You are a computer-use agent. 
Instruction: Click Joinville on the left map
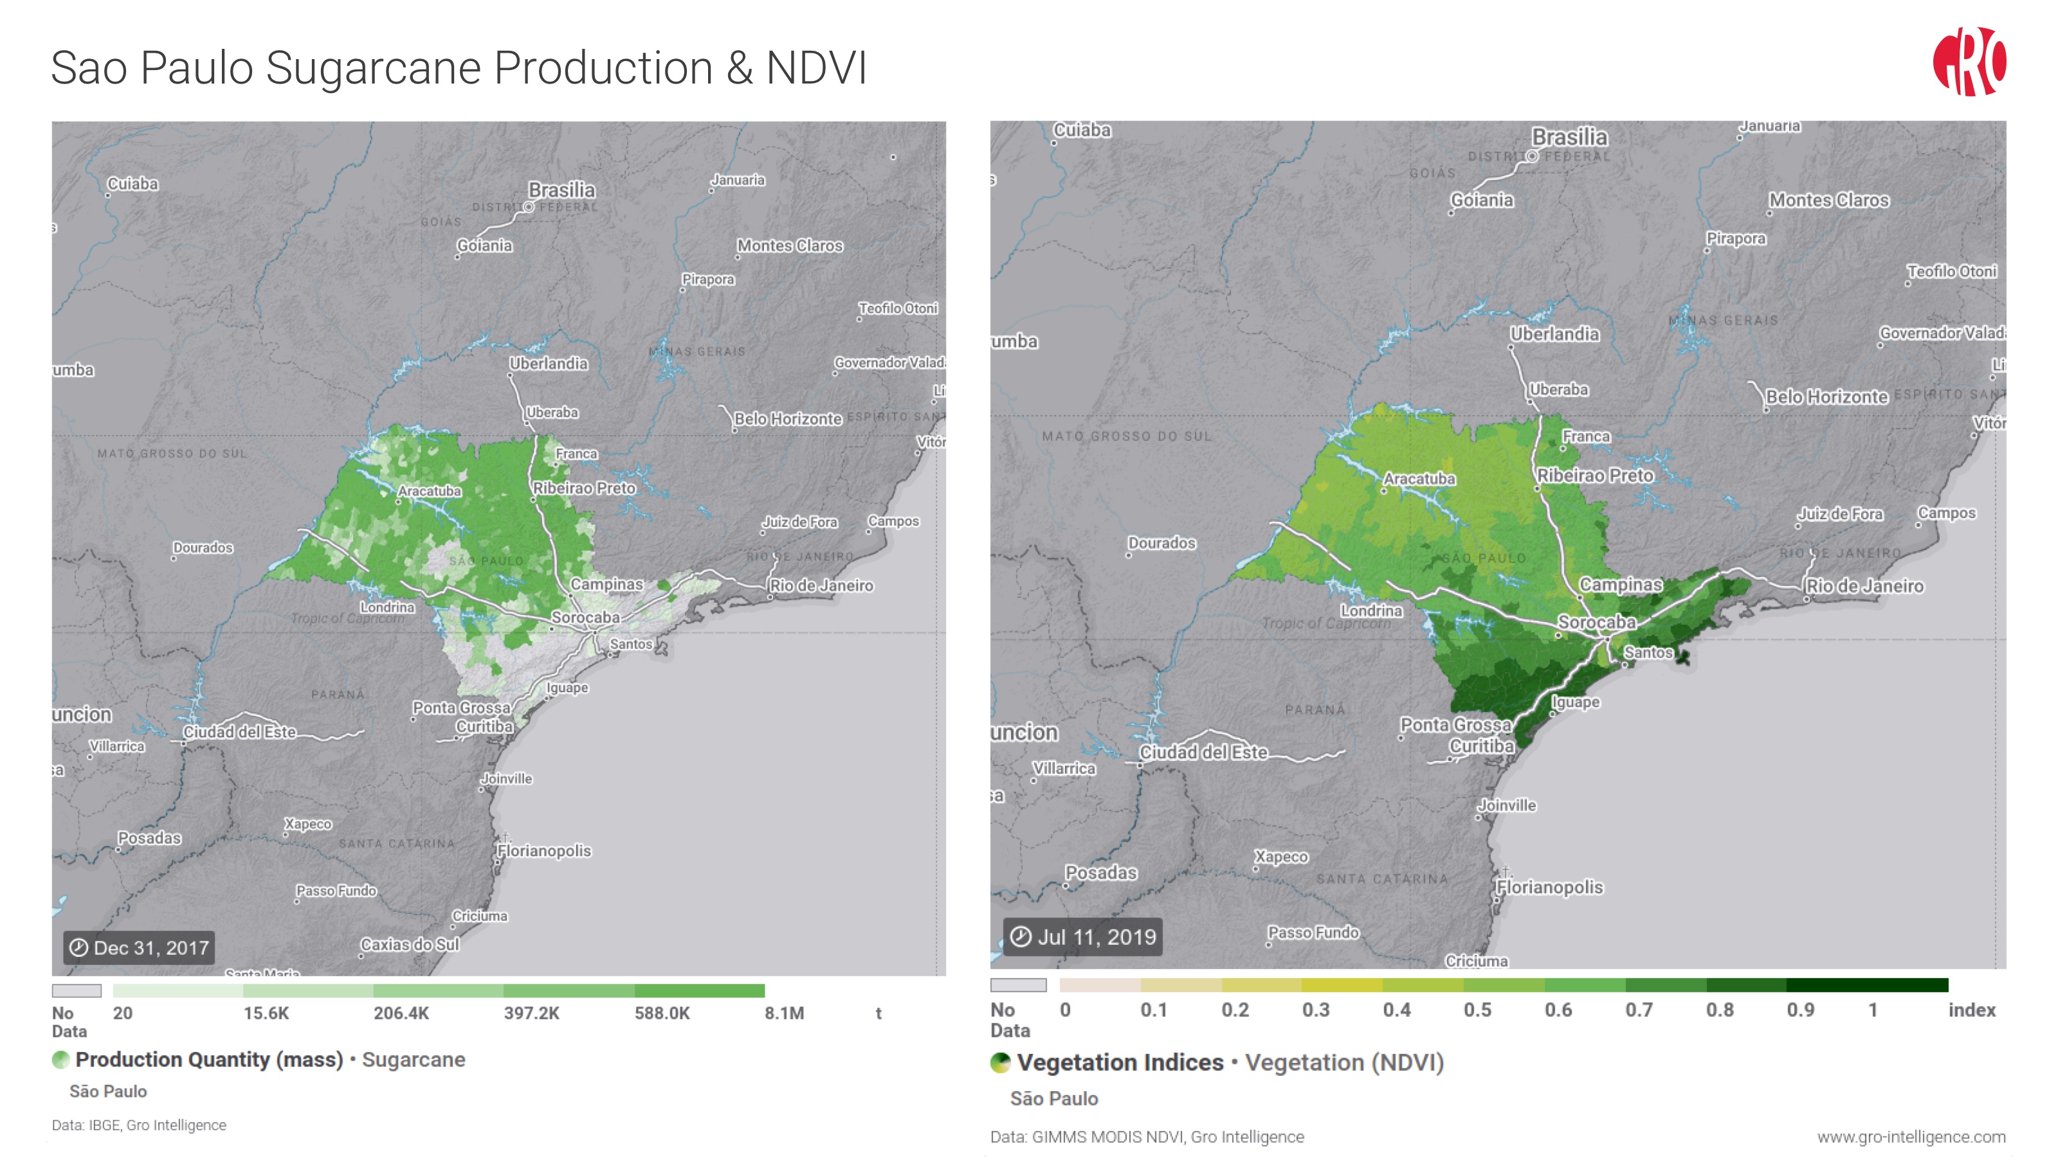point(507,780)
